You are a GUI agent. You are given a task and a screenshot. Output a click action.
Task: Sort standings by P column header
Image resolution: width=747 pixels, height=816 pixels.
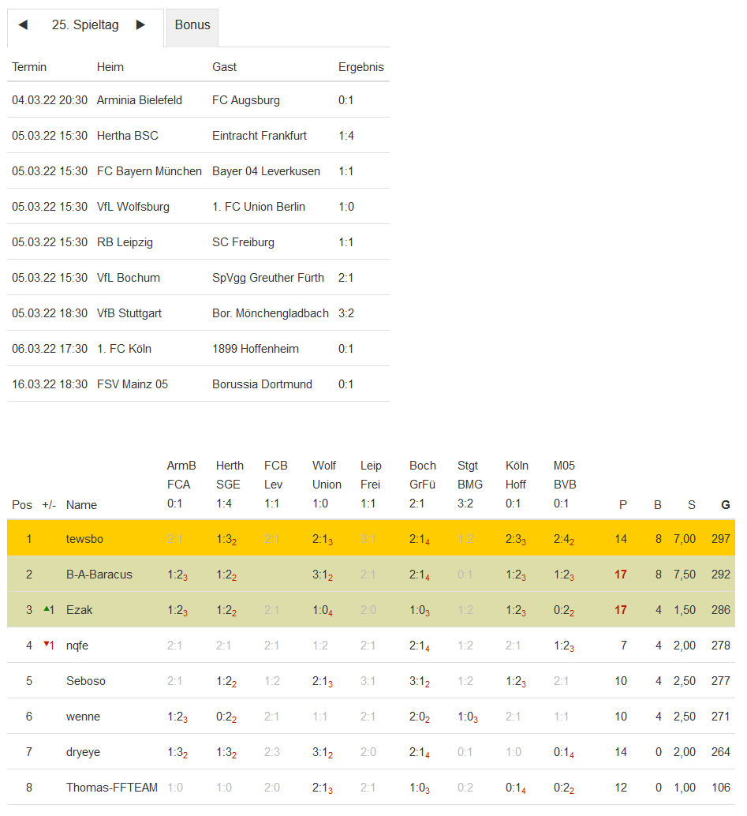tap(622, 505)
